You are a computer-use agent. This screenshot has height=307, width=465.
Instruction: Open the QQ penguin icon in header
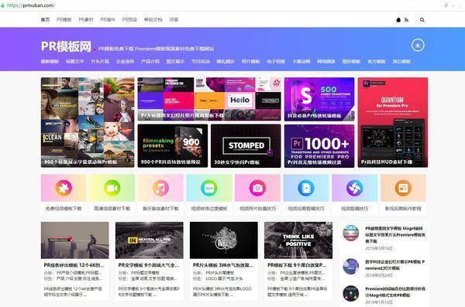click(398, 20)
